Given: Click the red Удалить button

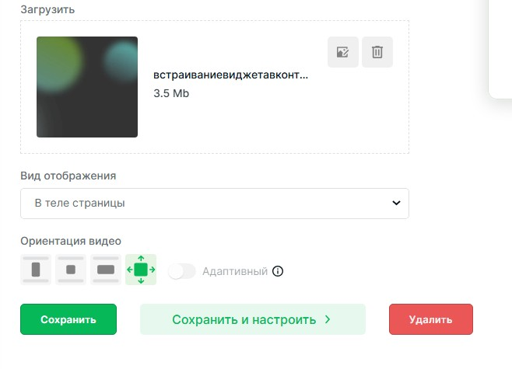Looking at the screenshot, I should tap(431, 319).
